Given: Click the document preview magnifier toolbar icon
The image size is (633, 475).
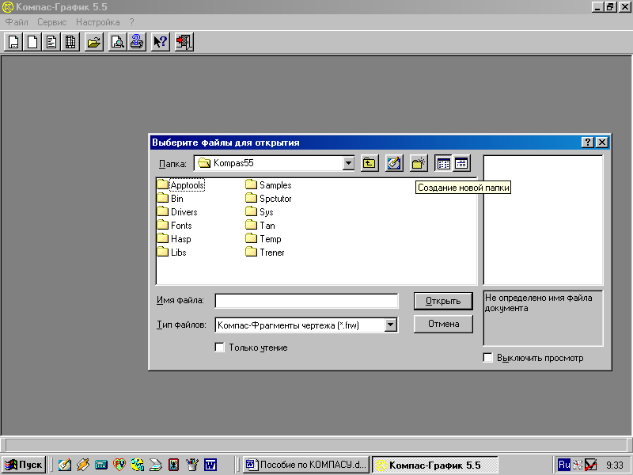Looking at the screenshot, I should pyautogui.click(x=117, y=42).
